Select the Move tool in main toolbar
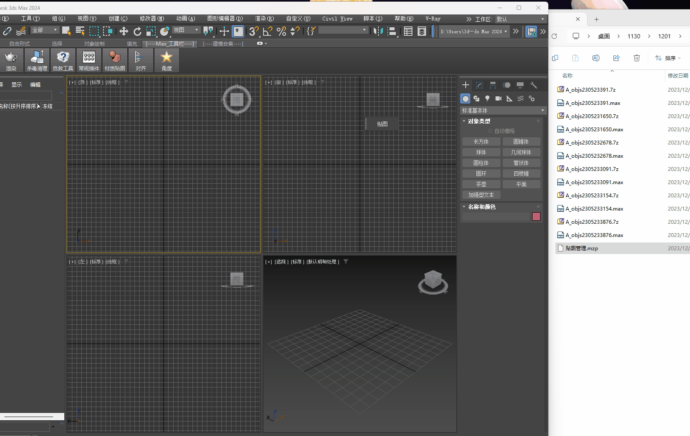Screen dimensions: 690x436 click(x=123, y=31)
